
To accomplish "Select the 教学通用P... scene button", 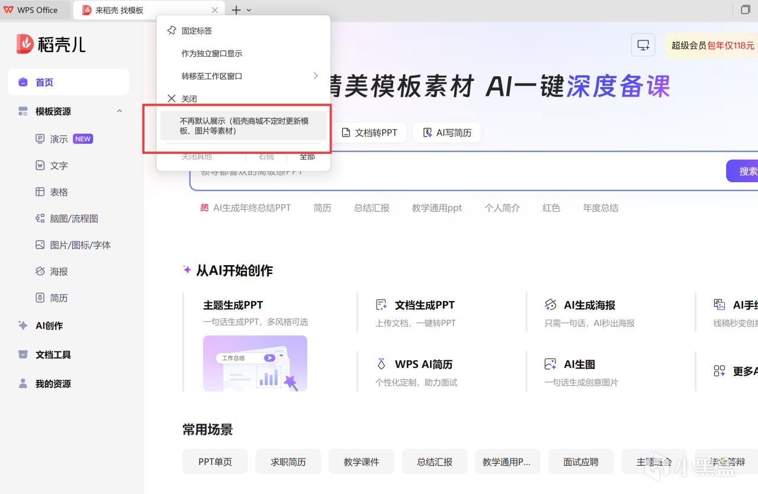I will point(508,462).
